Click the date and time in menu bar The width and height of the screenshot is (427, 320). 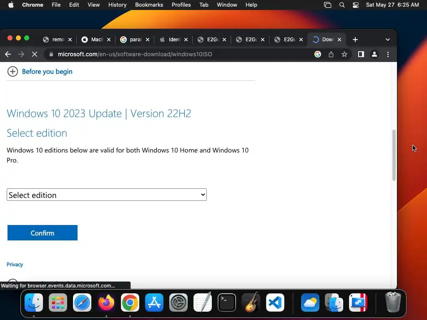pos(392,5)
